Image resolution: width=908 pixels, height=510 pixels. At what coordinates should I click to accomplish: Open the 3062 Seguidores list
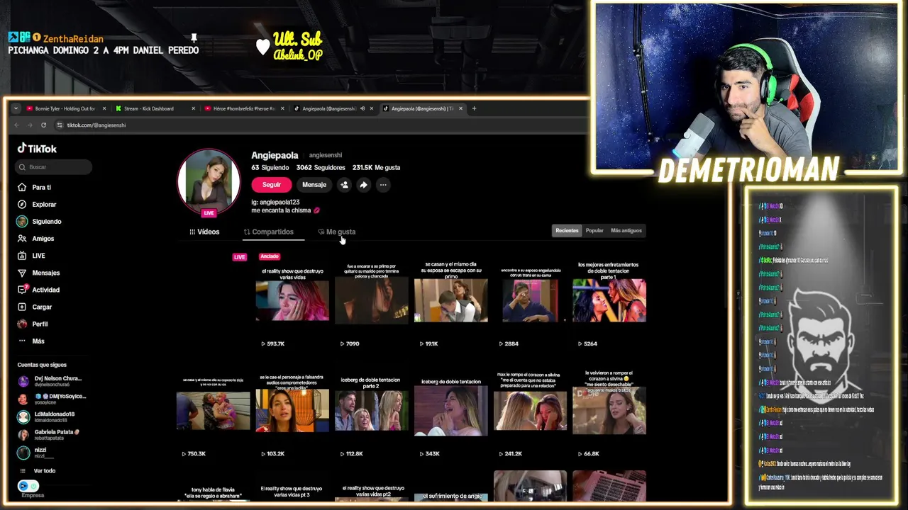click(321, 168)
